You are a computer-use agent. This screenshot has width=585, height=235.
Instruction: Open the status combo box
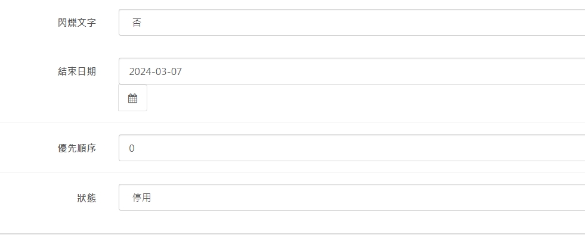(x=352, y=197)
